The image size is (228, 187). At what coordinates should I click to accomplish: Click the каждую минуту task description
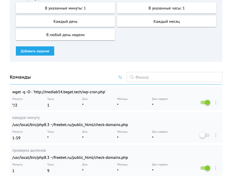click(26, 118)
